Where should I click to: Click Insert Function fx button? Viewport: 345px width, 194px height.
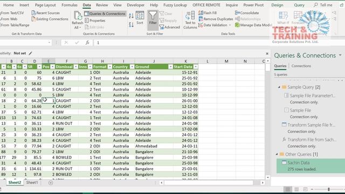[87, 43]
